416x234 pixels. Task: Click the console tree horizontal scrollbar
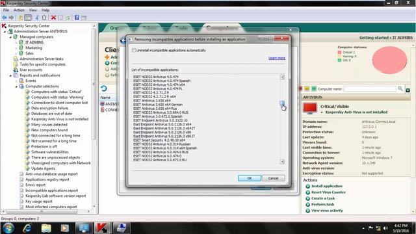(x=42, y=211)
